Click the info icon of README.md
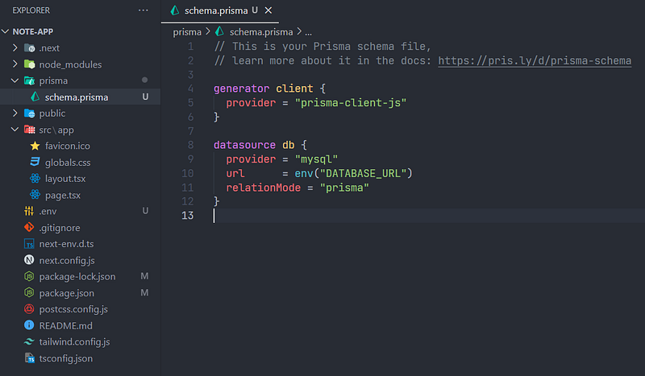The width and height of the screenshot is (645, 376). pos(29,325)
